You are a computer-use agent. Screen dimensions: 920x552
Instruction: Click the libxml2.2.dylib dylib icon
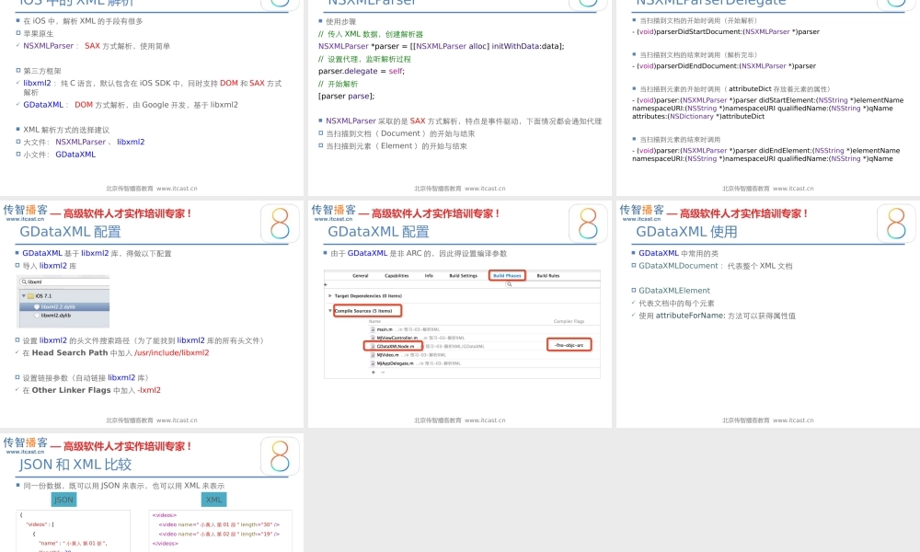[37, 306]
